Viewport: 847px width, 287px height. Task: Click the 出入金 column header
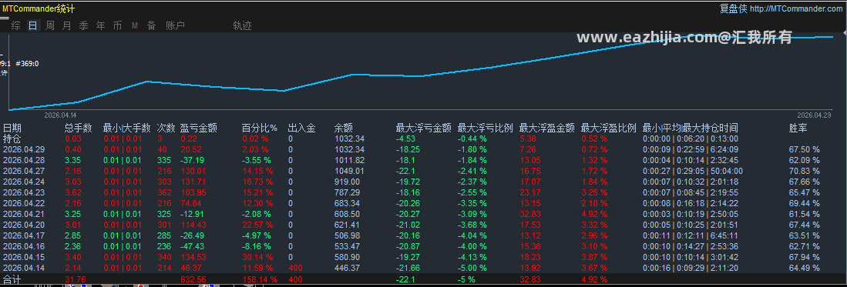[302, 128]
